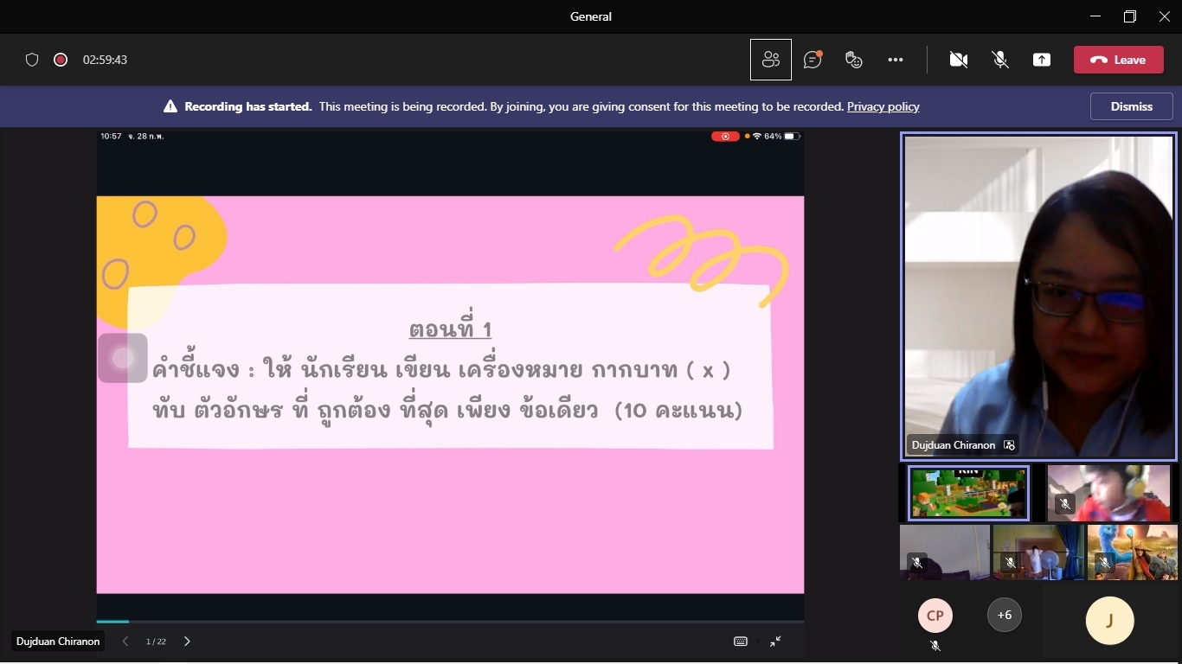
Task: Show the +6 additional participants
Action: (1004, 616)
